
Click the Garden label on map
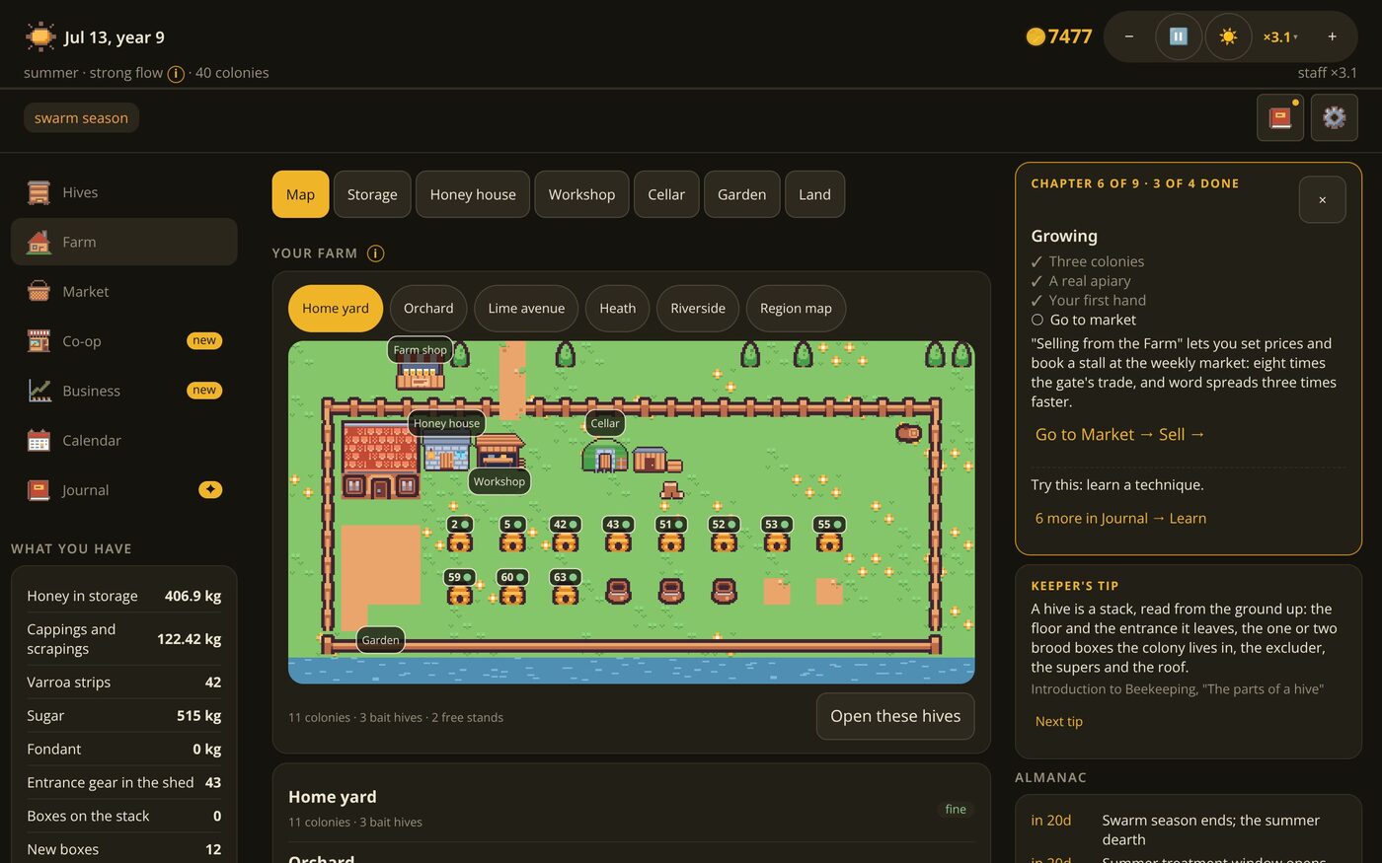(x=380, y=640)
